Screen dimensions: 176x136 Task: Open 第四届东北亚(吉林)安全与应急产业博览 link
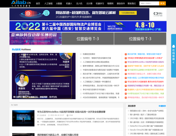point(147,111)
